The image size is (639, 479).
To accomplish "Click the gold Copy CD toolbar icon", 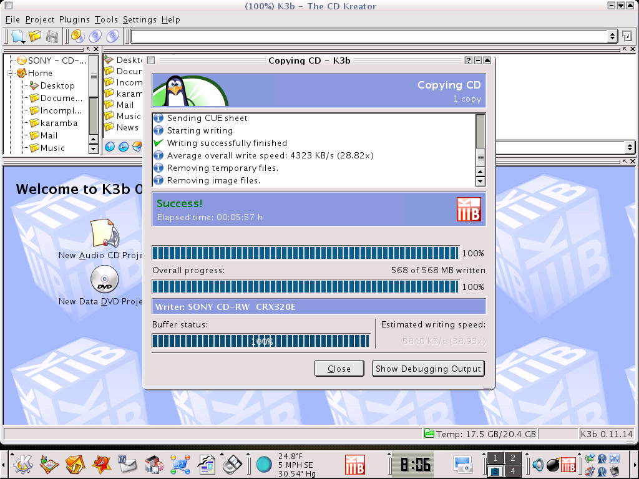I will [x=78, y=36].
